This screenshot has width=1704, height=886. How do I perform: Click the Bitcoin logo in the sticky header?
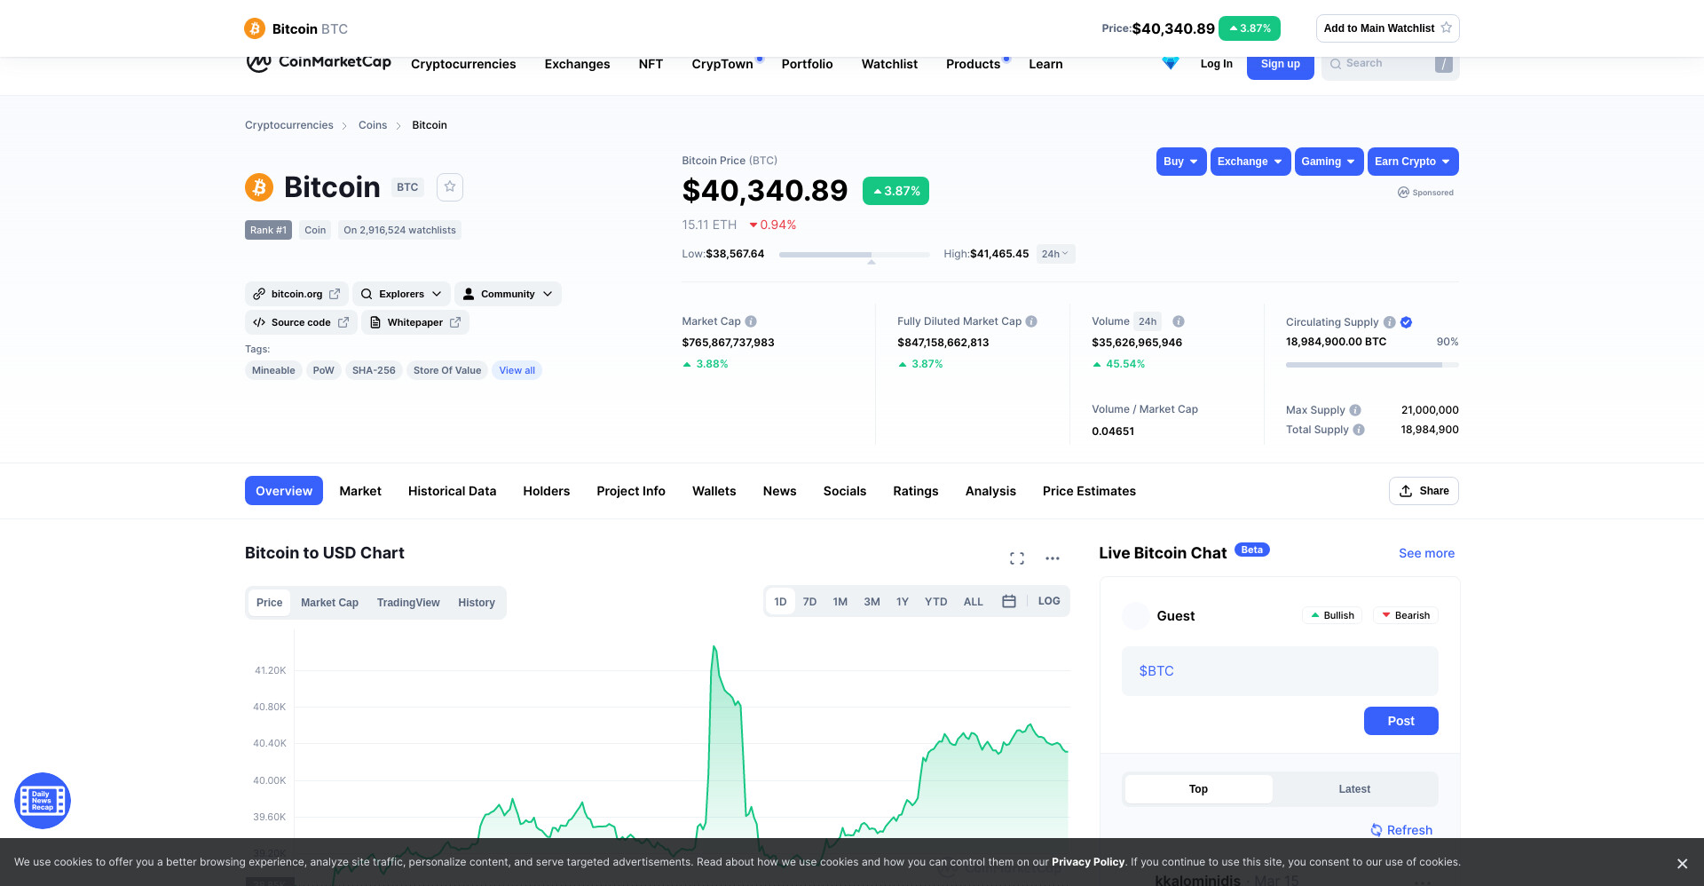pos(255,28)
